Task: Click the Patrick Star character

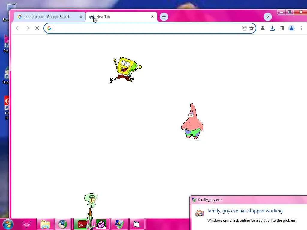Action: (192, 121)
